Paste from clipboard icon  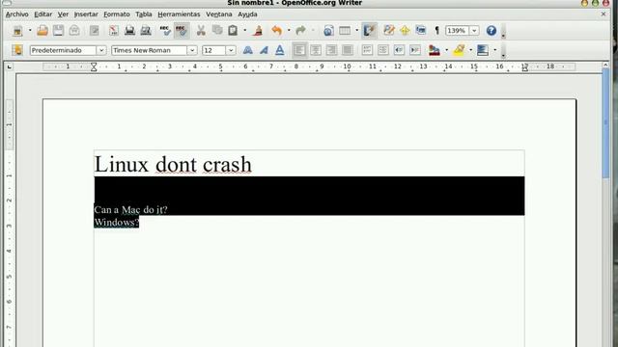pyautogui.click(x=233, y=31)
